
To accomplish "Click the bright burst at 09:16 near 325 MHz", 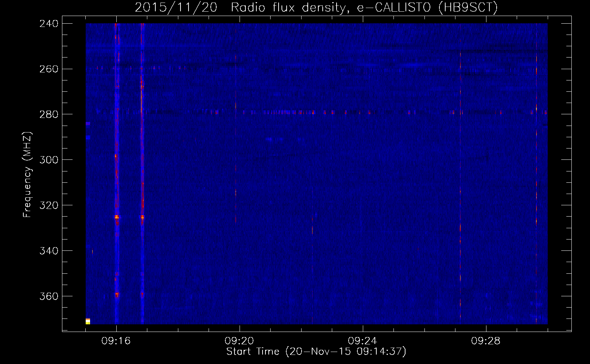I will coord(117,217).
